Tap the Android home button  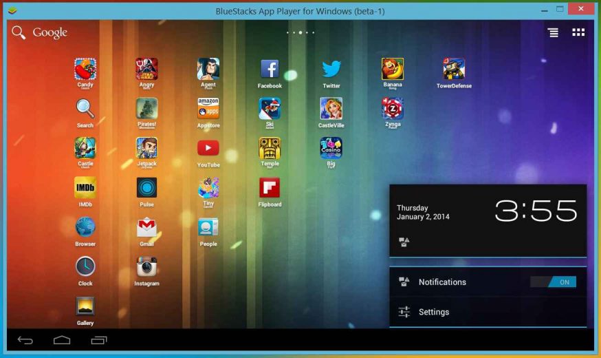tap(62, 340)
